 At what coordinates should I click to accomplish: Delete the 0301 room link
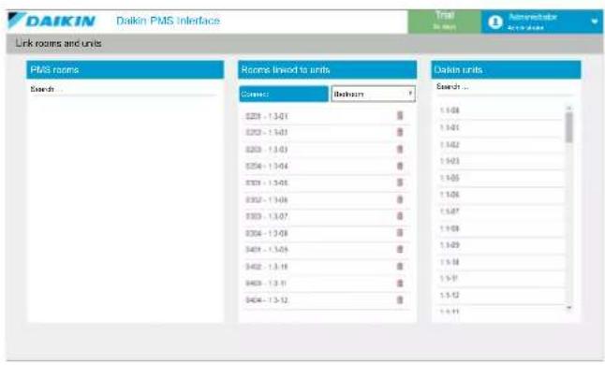[400, 182]
